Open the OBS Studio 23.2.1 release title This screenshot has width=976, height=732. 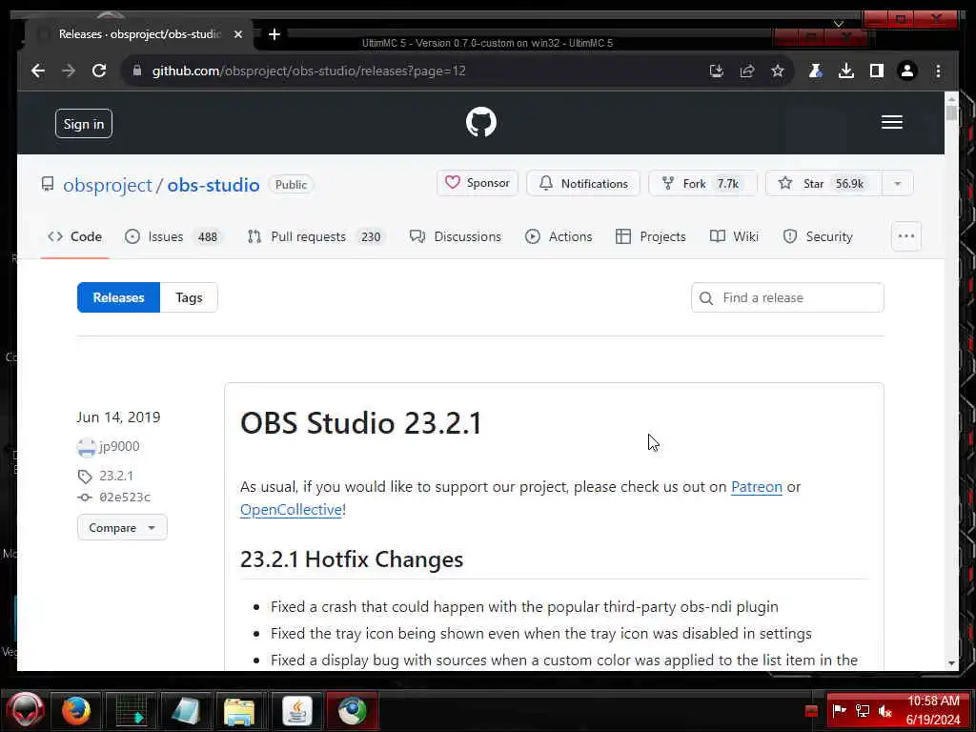[x=361, y=423]
